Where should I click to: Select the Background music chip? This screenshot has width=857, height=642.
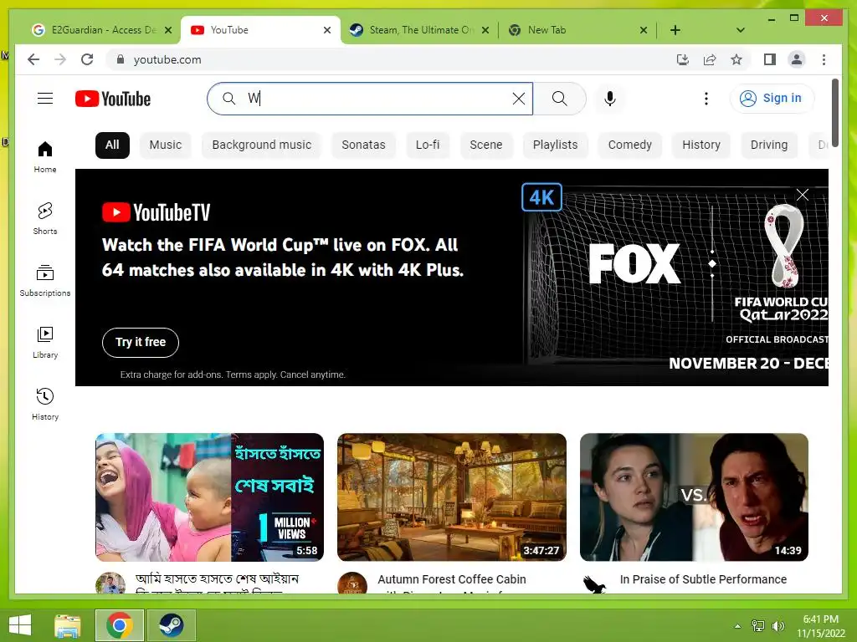pos(261,145)
